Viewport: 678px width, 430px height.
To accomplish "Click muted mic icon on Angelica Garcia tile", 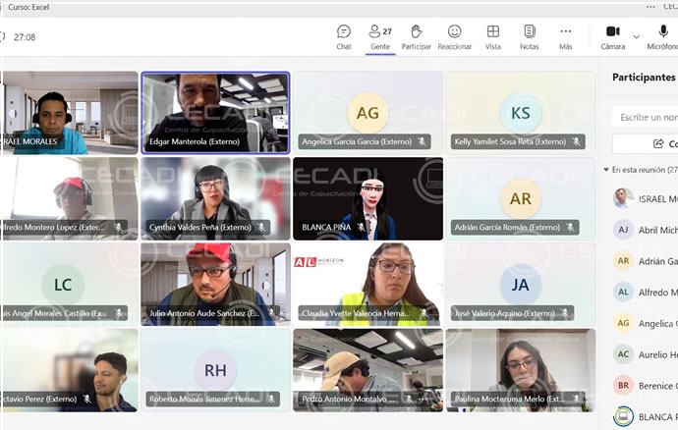I will pyautogui.click(x=422, y=141).
